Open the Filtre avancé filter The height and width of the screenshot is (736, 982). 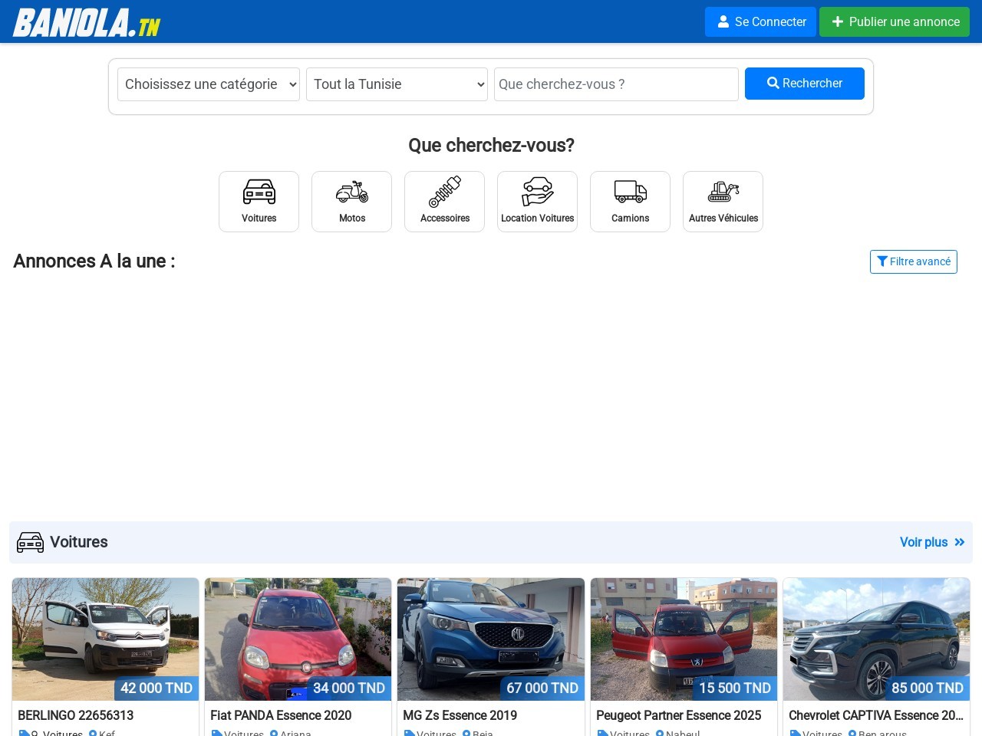tap(914, 261)
